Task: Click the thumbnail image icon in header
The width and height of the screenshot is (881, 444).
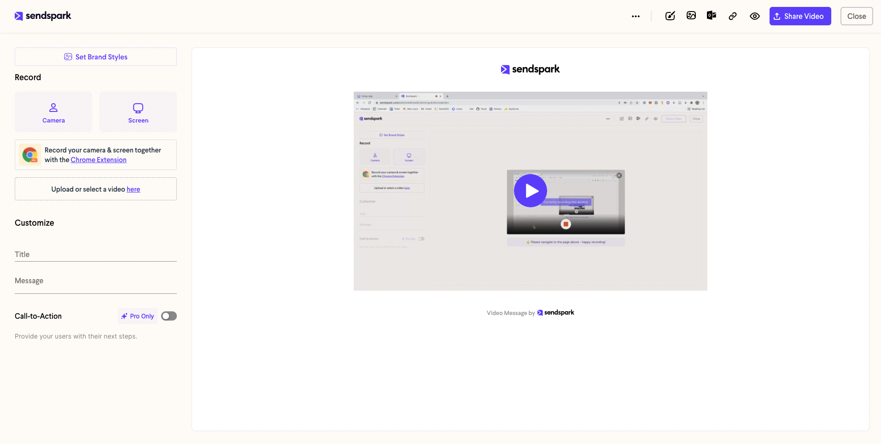Action: (691, 16)
